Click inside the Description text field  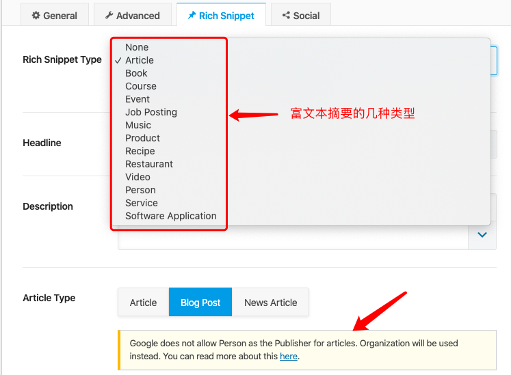293,238
